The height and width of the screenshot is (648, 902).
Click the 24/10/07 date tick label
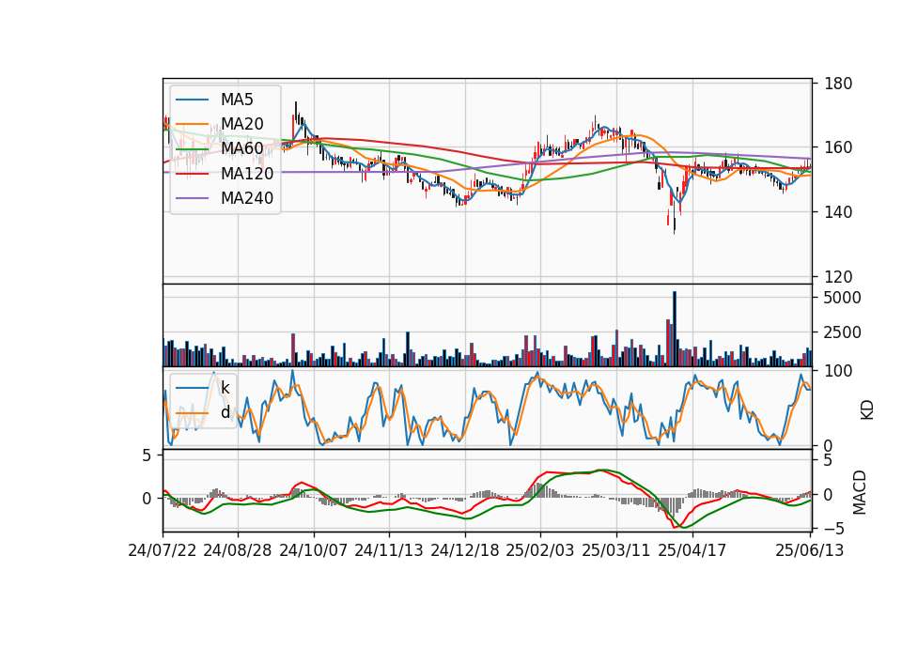pyautogui.click(x=314, y=550)
